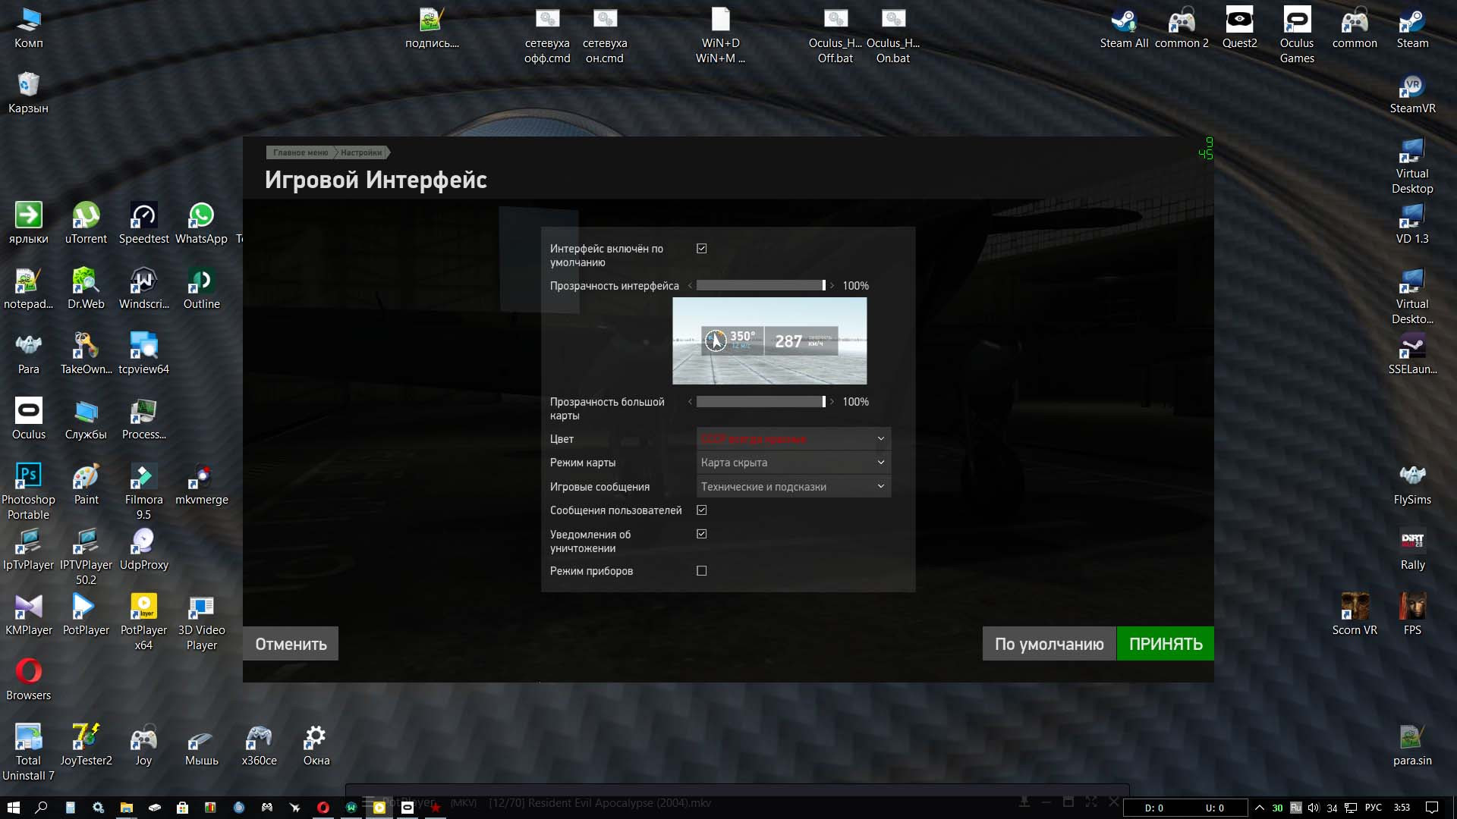Open the Quest2 desktop icon

(x=1239, y=28)
